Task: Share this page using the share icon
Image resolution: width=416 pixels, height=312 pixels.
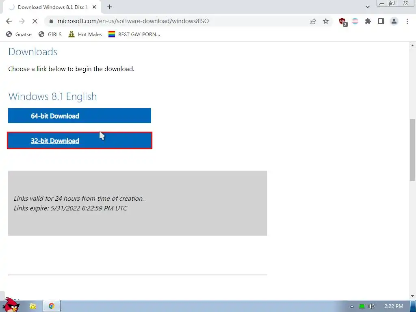Action: tap(313, 21)
